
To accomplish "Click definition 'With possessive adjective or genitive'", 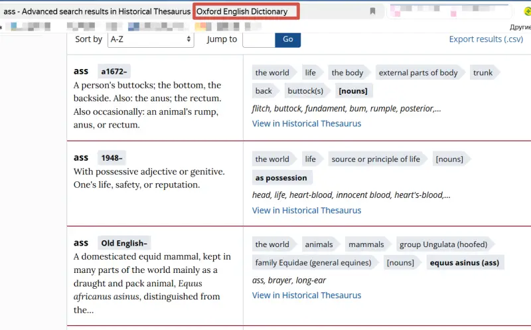I will tap(149, 178).
